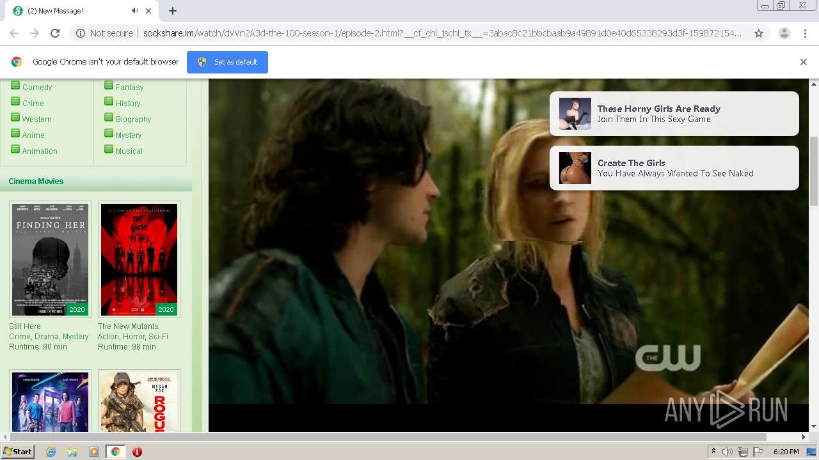Viewport: 819px width, 460px height.
Task: Open Chrome's three-dot menu
Action: (805, 33)
